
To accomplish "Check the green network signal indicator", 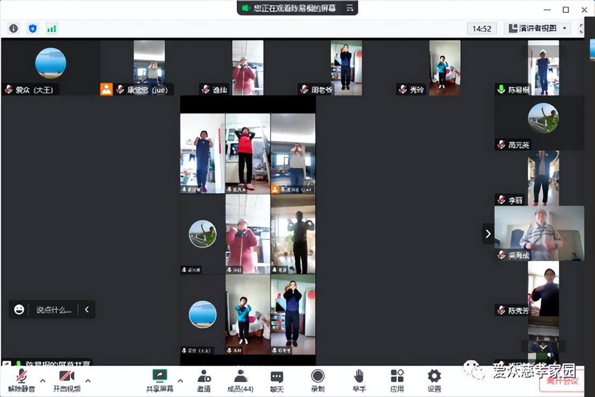I will click(52, 29).
